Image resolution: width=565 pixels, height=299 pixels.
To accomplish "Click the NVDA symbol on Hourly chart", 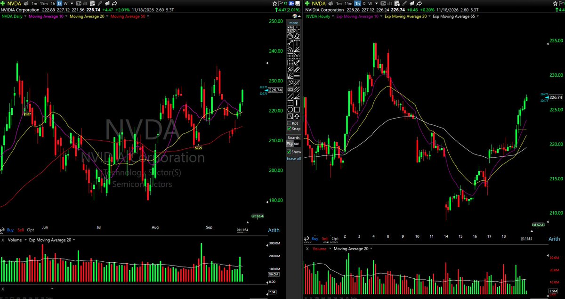I will tap(319, 3).
